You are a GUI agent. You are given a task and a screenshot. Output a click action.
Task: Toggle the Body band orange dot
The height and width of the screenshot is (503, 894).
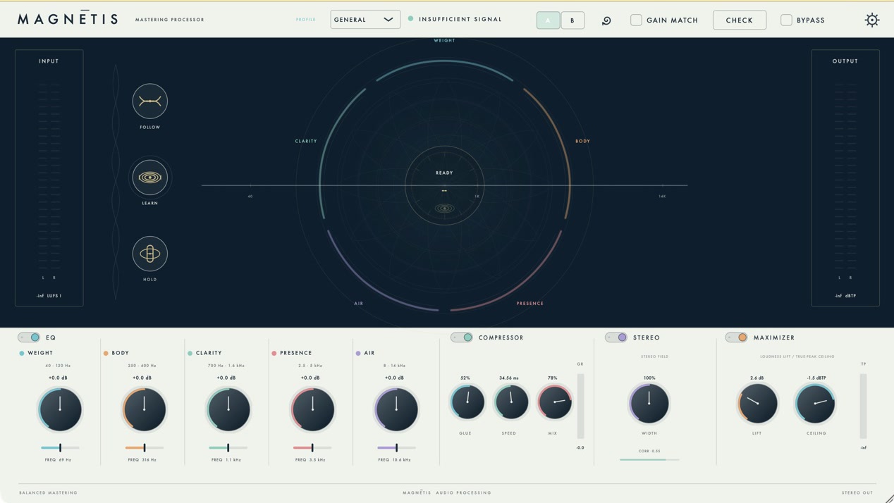(x=106, y=353)
